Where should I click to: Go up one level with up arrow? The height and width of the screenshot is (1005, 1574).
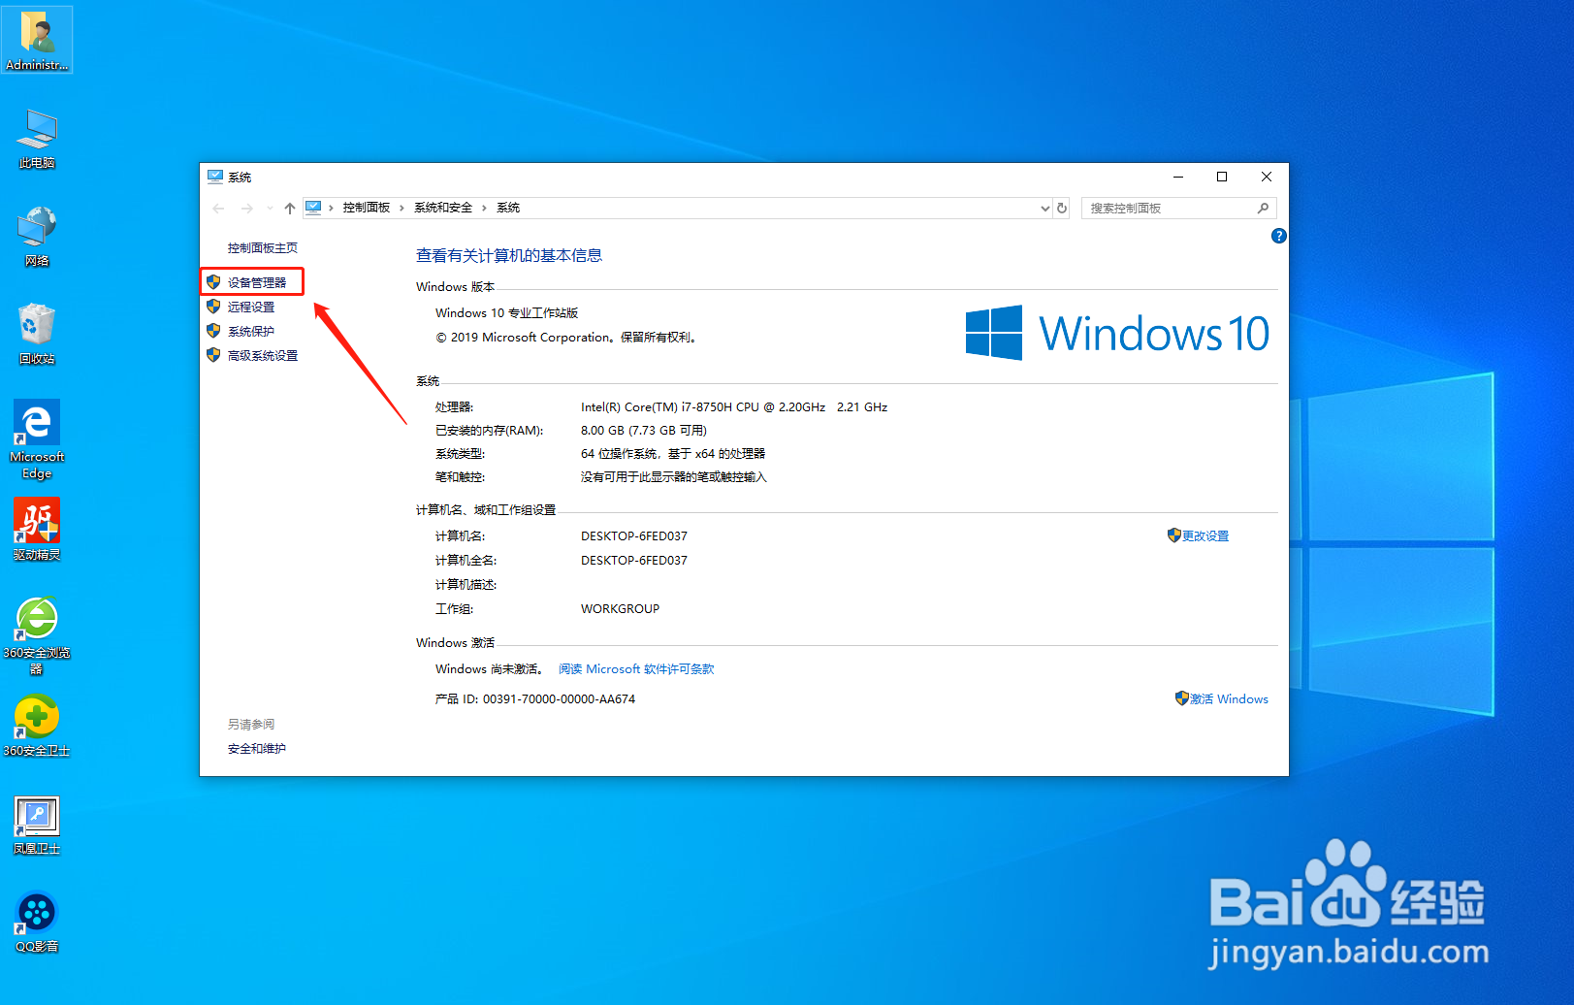click(290, 208)
